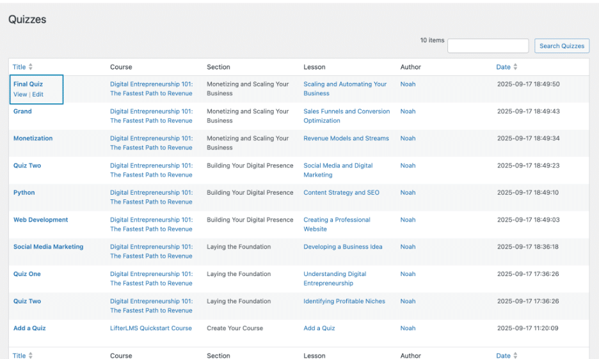Open course link in the Final Quiz row

151,89
